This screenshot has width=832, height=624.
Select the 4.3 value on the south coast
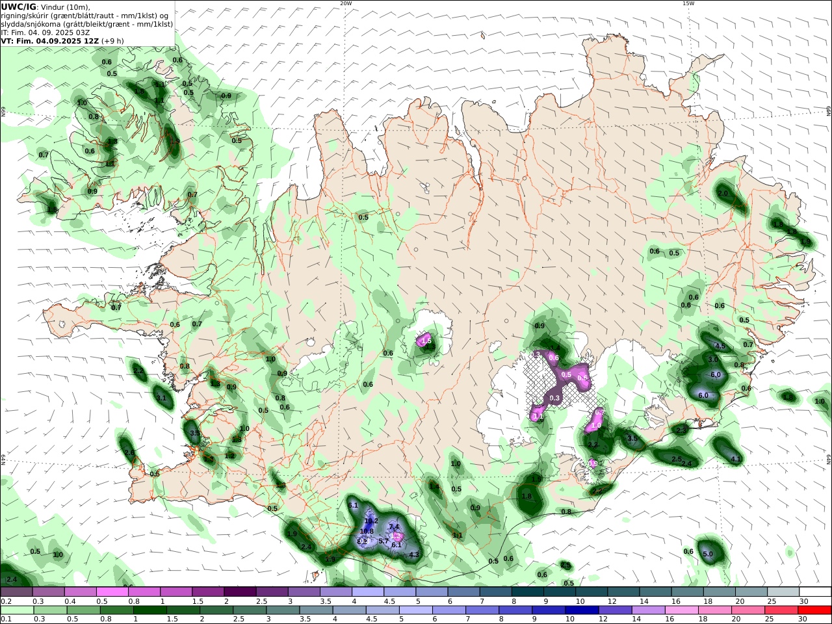[413, 554]
